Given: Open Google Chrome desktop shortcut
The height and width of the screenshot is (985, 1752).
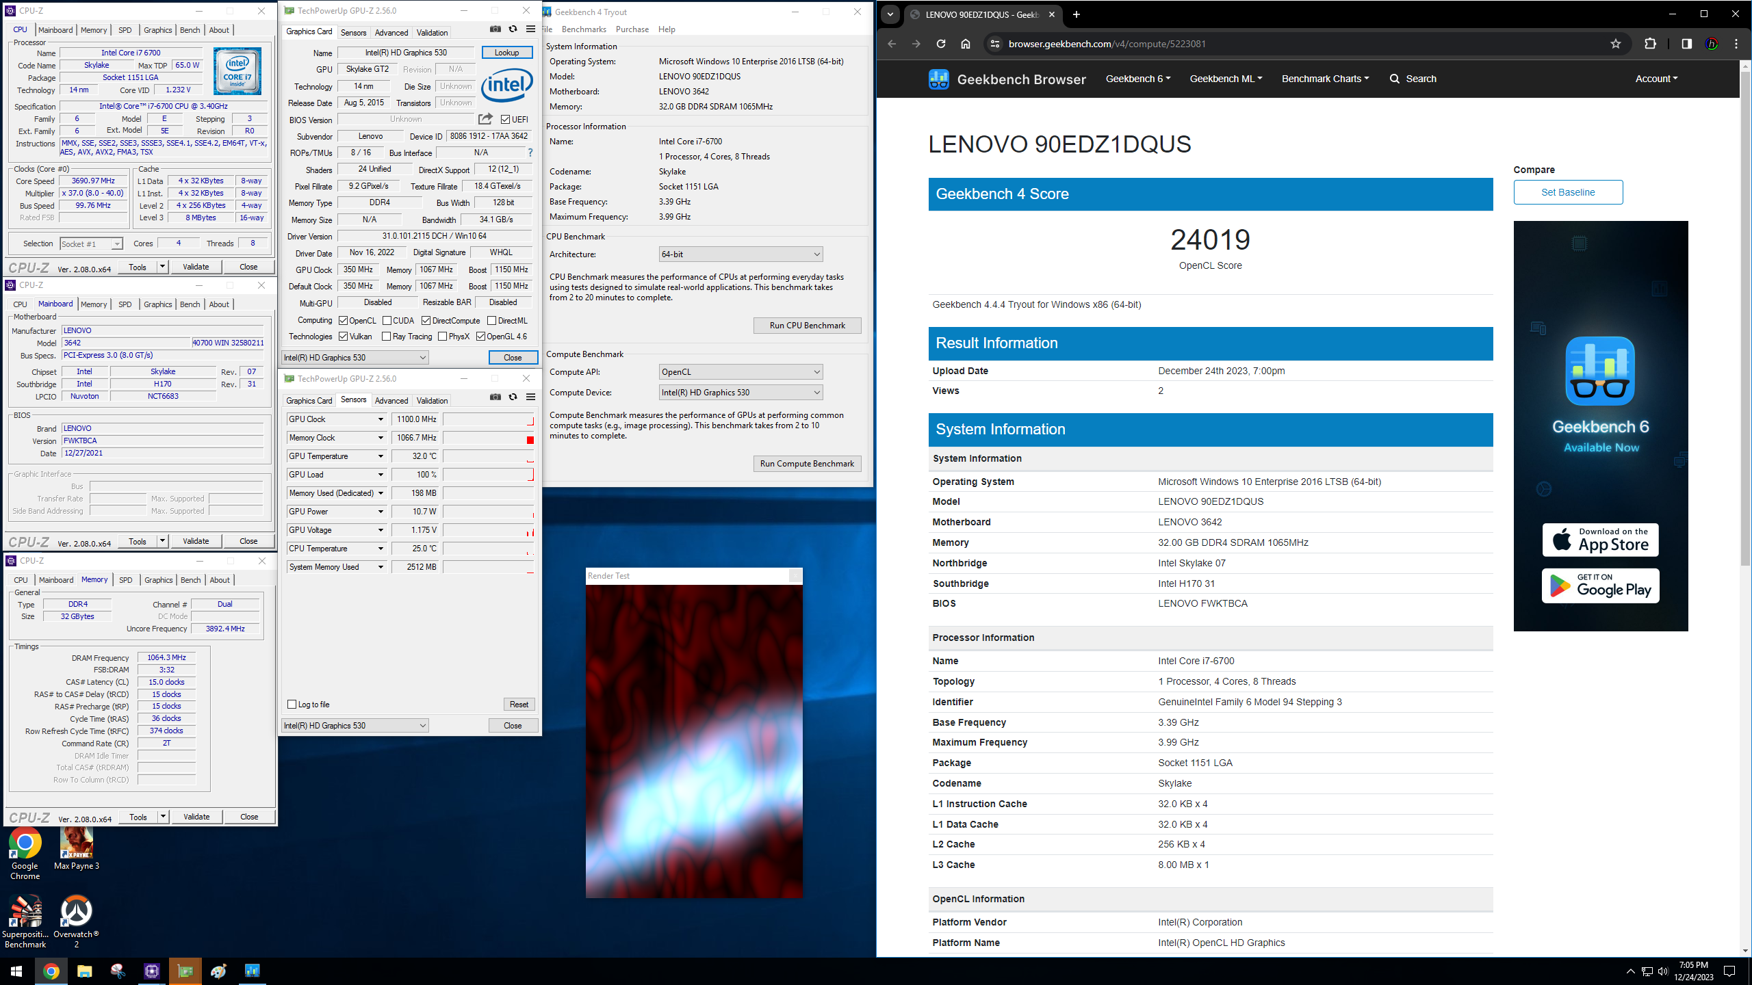Looking at the screenshot, I should click(25, 854).
